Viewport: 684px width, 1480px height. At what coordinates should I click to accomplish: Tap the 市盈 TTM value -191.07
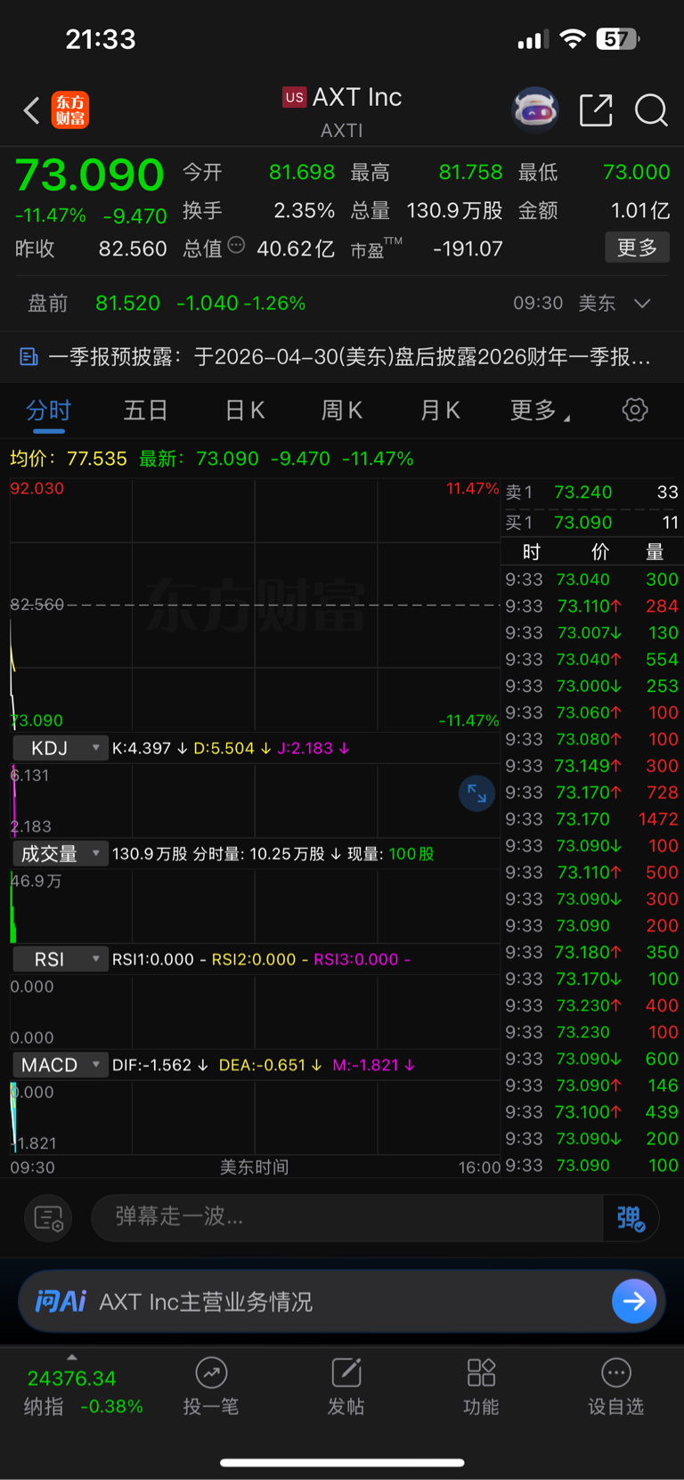coord(468,248)
